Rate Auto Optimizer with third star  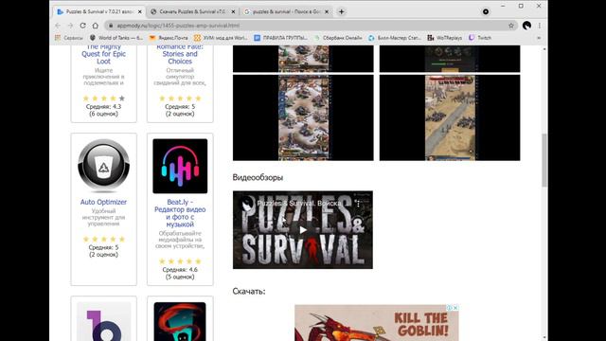[x=103, y=239]
